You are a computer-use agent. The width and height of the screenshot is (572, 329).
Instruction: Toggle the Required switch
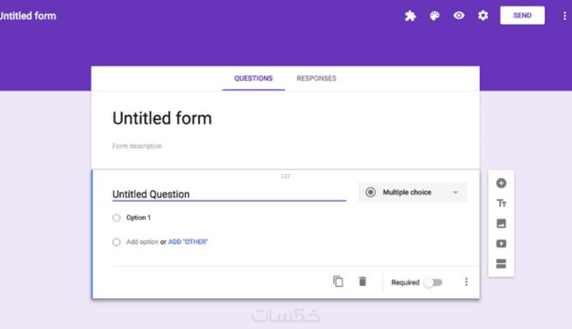433,283
